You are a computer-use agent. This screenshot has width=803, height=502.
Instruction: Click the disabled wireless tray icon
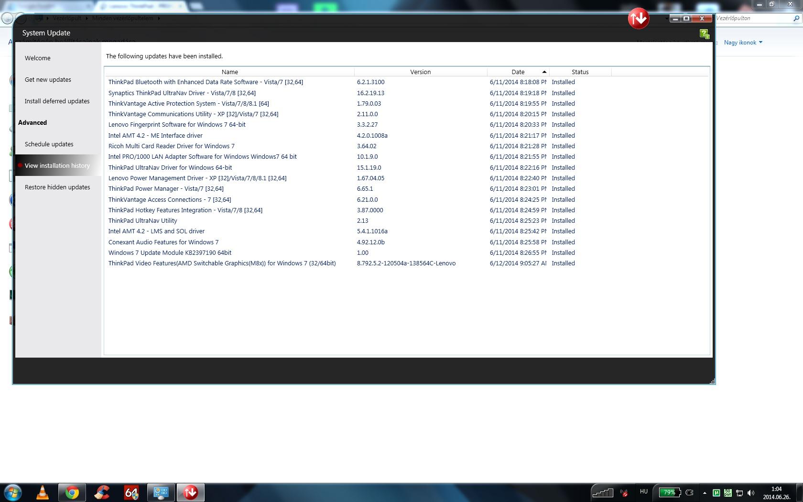tap(624, 492)
